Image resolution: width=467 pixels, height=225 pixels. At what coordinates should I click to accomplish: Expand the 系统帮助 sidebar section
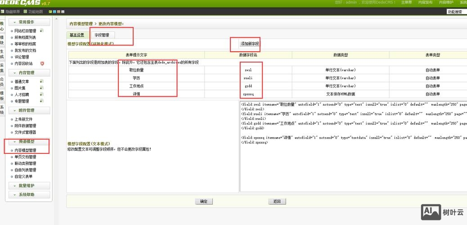tap(29, 194)
